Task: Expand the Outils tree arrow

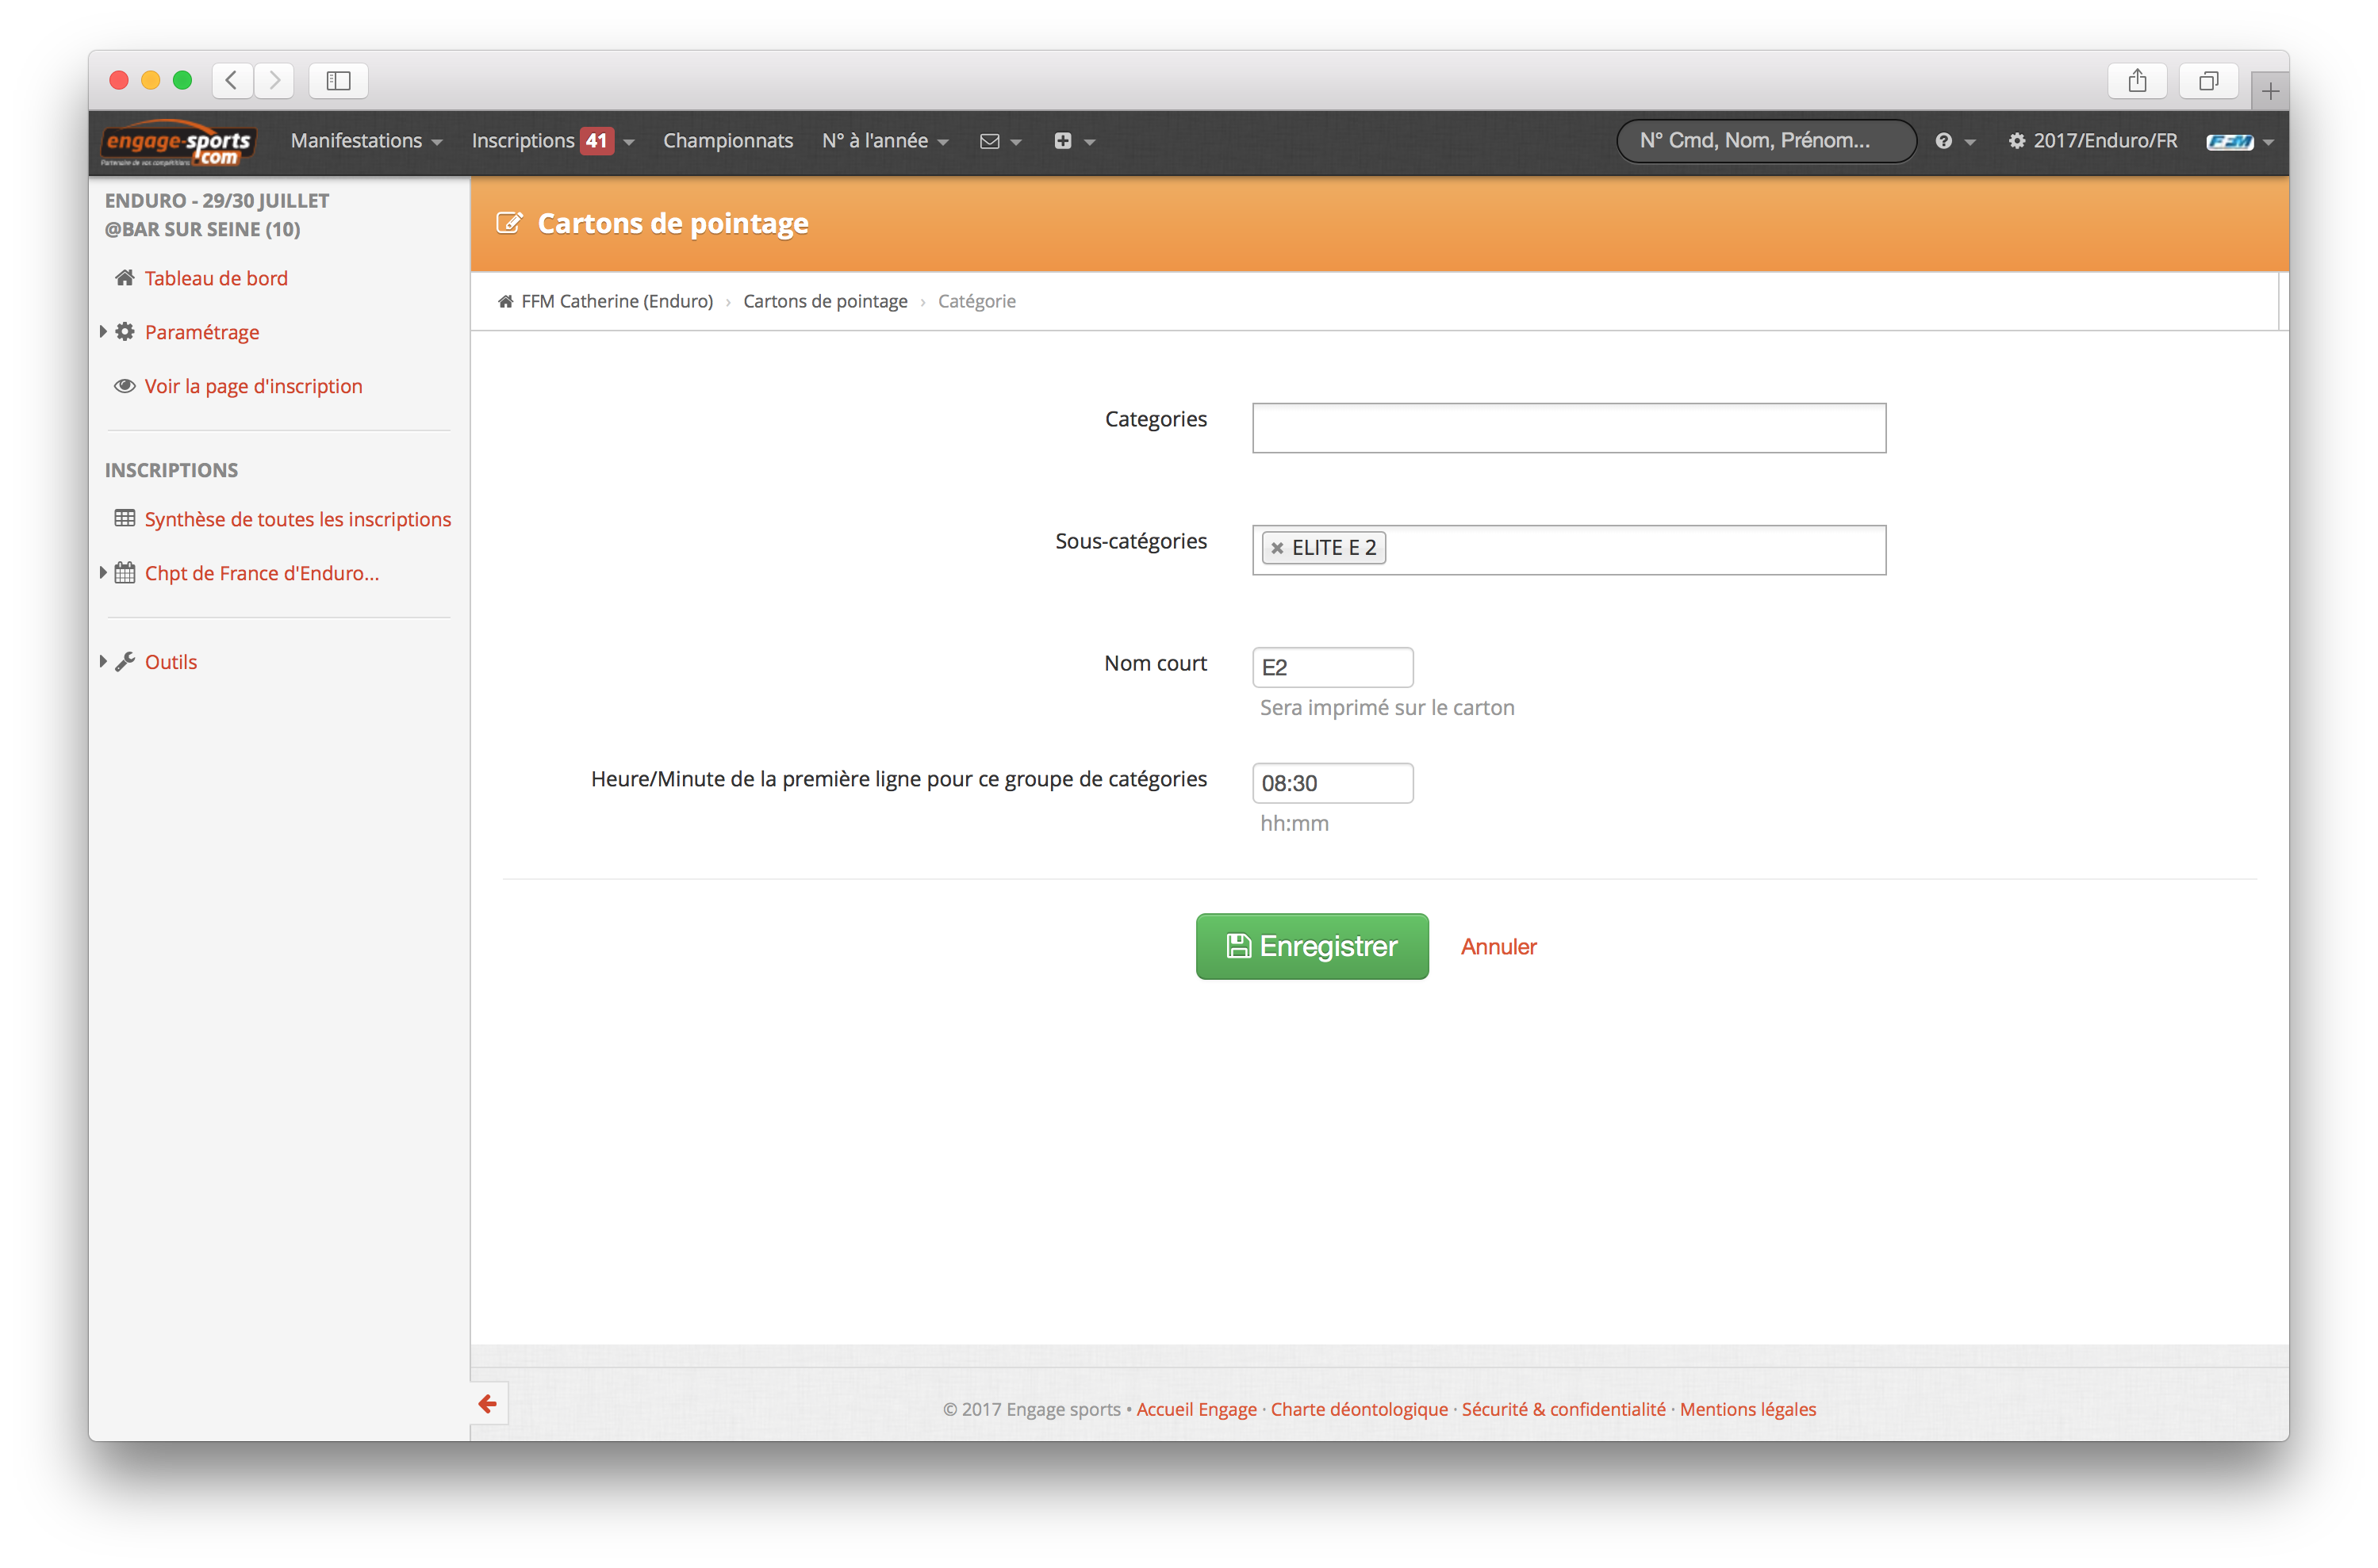Action: point(102,661)
